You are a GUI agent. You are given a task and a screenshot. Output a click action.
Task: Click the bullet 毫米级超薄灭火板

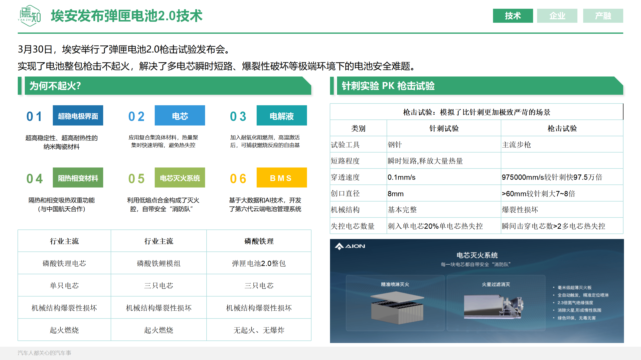[574, 287]
